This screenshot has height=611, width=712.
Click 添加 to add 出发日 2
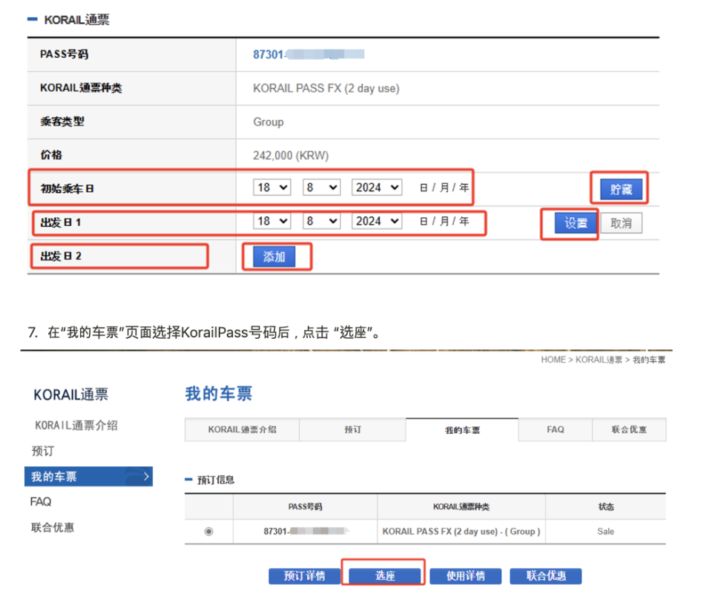click(x=274, y=257)
